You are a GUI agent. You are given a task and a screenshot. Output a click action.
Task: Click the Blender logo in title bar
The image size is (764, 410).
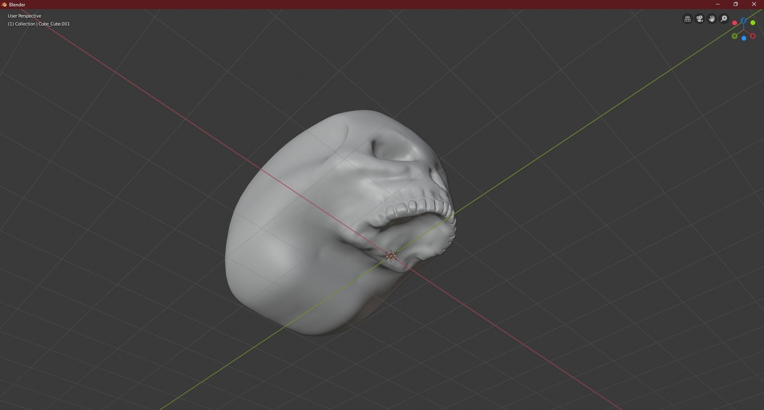click(x=4, y=4)
